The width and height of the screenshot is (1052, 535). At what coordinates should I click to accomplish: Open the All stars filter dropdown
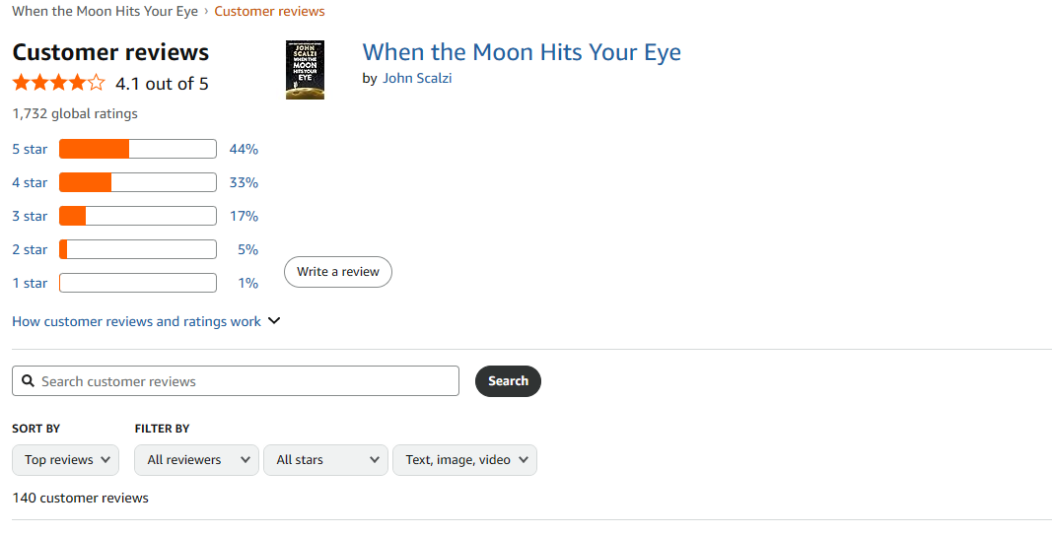point(326,460)
